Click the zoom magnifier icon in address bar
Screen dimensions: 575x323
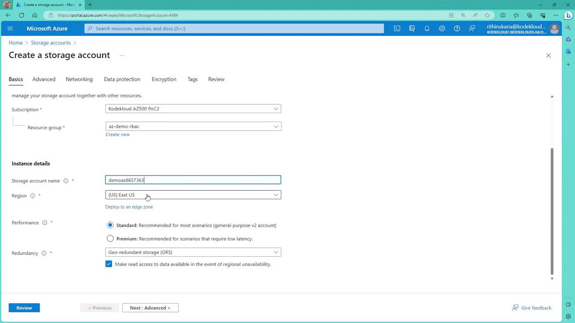coord(463,15)
